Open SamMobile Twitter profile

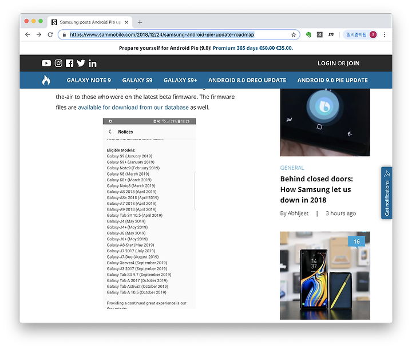81,63
